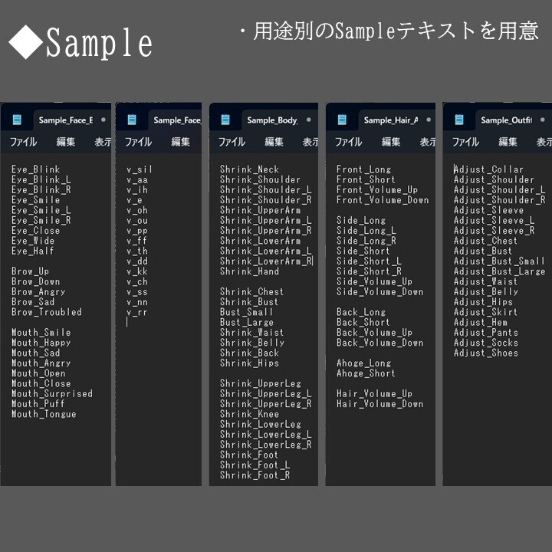
Task: Open ファイル menu in Sample_Face_E window
Action: 23,142
